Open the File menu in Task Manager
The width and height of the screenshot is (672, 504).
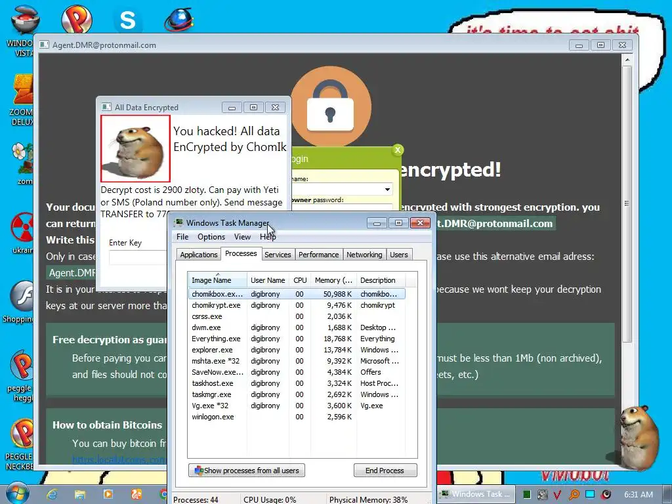[x=182, y=236]
